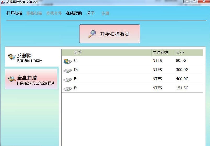Click the Windows system drive C: icon
Viewport: 210px width, 146px height.
coord(68,61)
